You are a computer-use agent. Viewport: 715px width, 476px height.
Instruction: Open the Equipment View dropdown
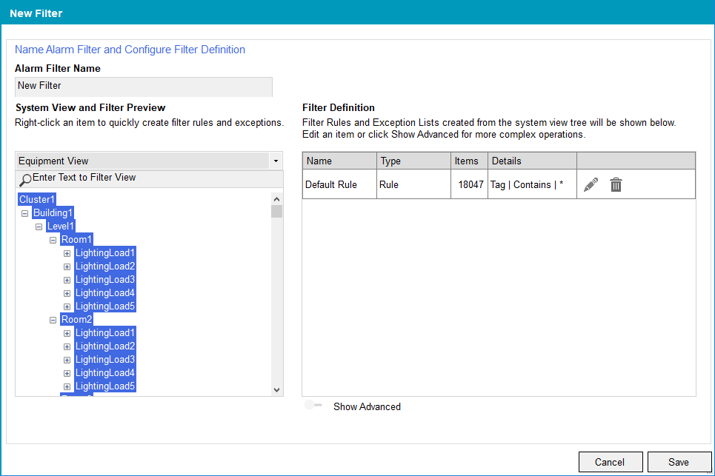click(276, 161)
